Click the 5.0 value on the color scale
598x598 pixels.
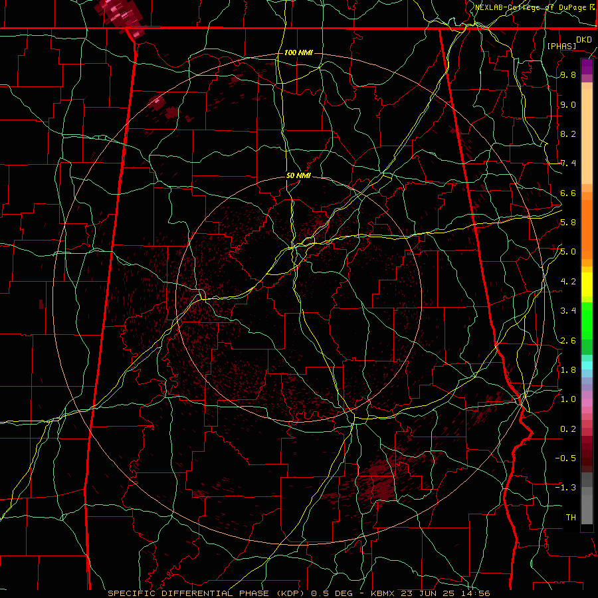[x=568, y=252]
